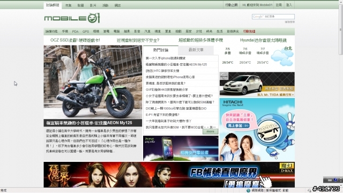Click the 7/5 weather forecast entry
Screen dimensions: 343x193
pyautogui.click(x=227, y=56)
